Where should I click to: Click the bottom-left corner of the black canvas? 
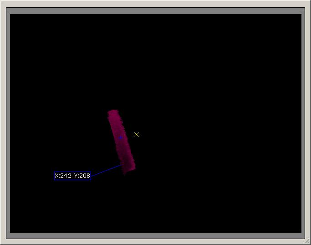(x=11, y=231)
